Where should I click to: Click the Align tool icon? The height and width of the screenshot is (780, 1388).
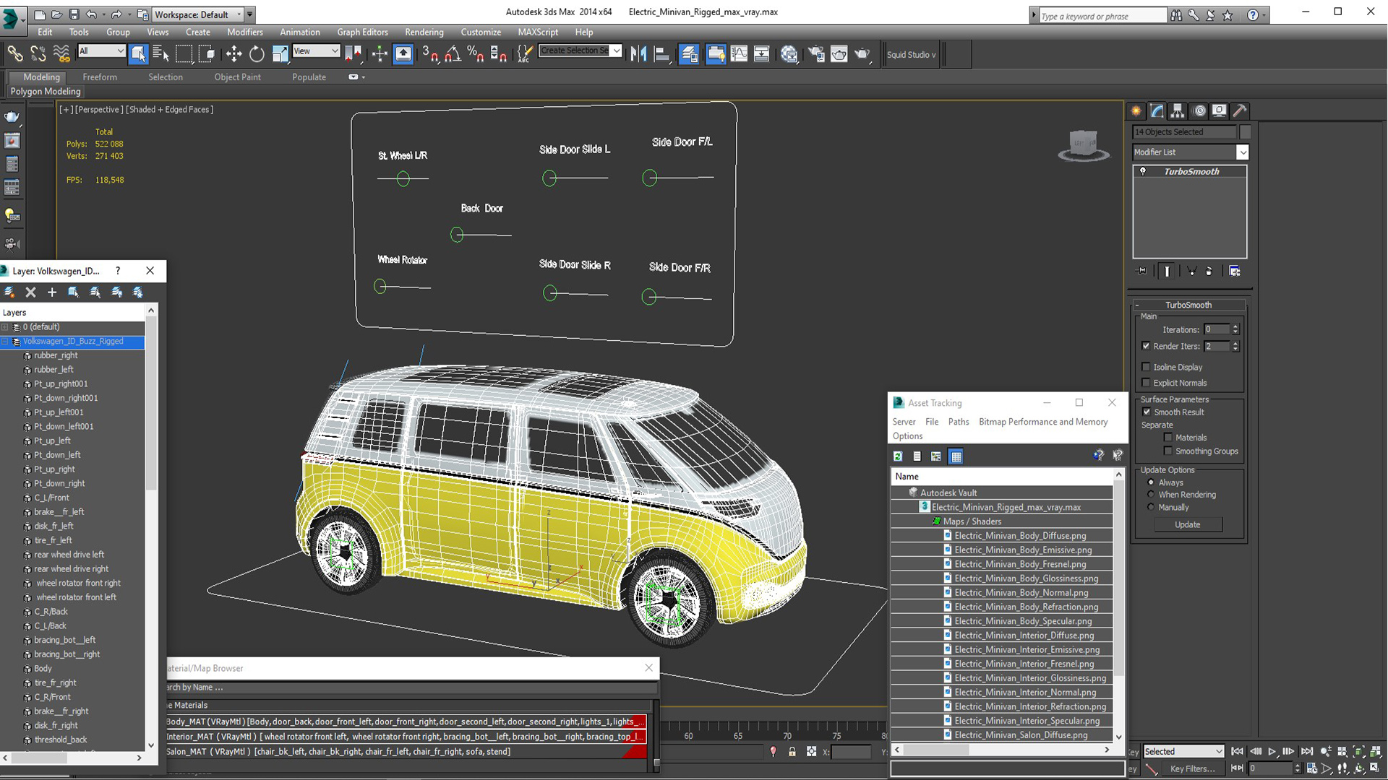pos(661,53)
